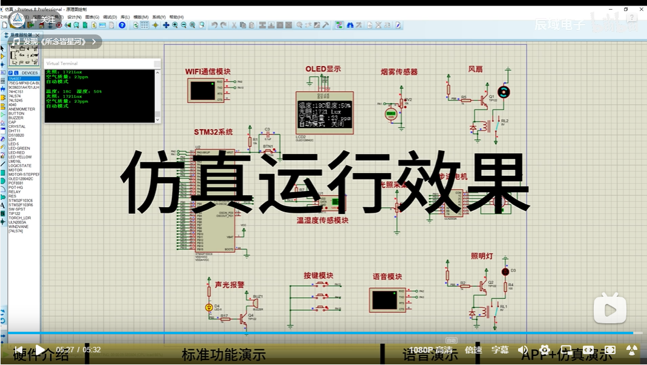Click the question mark icon at top right

click(x=632, y=18)
